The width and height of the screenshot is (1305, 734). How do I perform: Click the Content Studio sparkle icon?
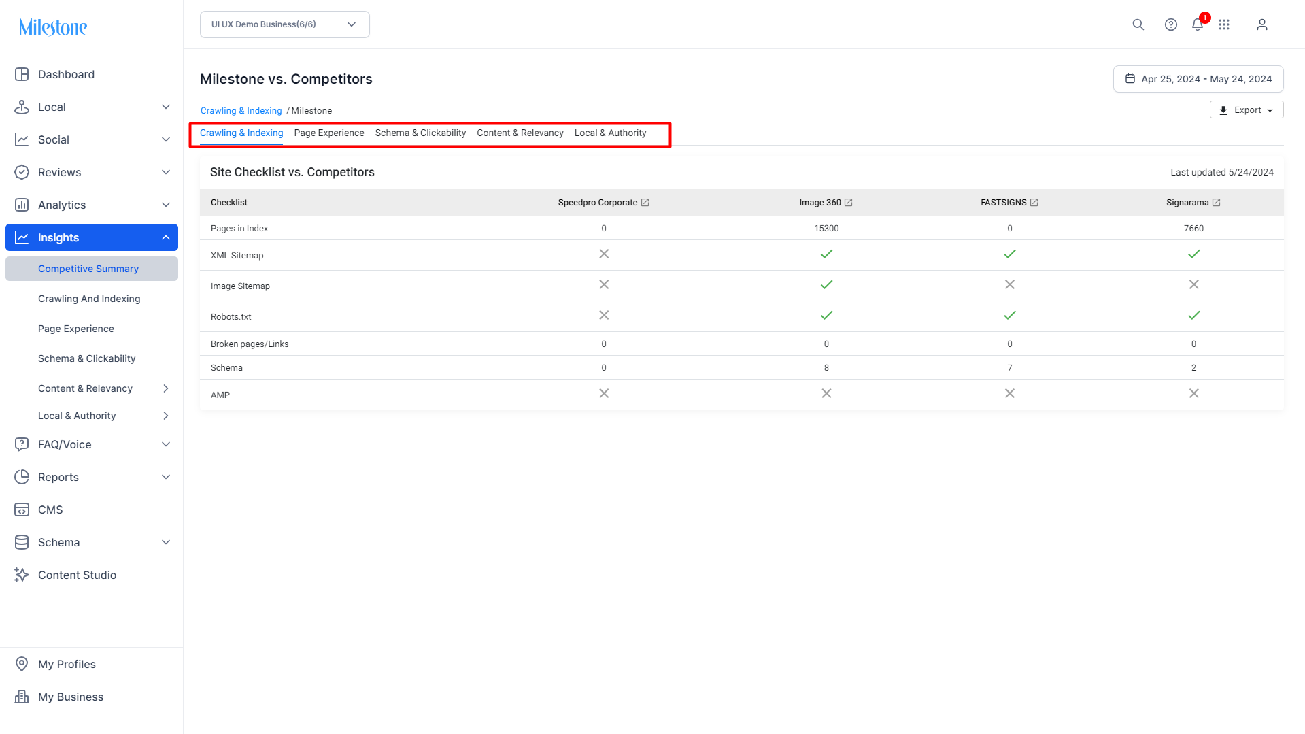click(x=22, y=575)
